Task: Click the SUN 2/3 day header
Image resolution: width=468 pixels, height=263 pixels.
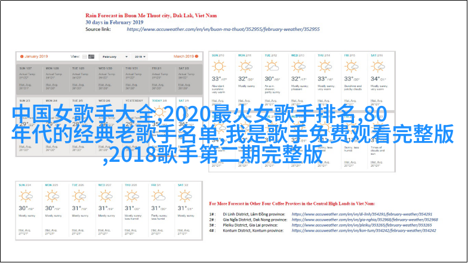Action: tap(25, 101)
